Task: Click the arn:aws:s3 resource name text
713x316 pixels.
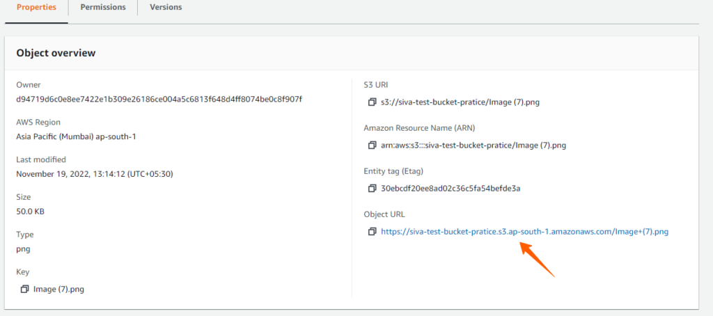Action: (x=473, y=145)
